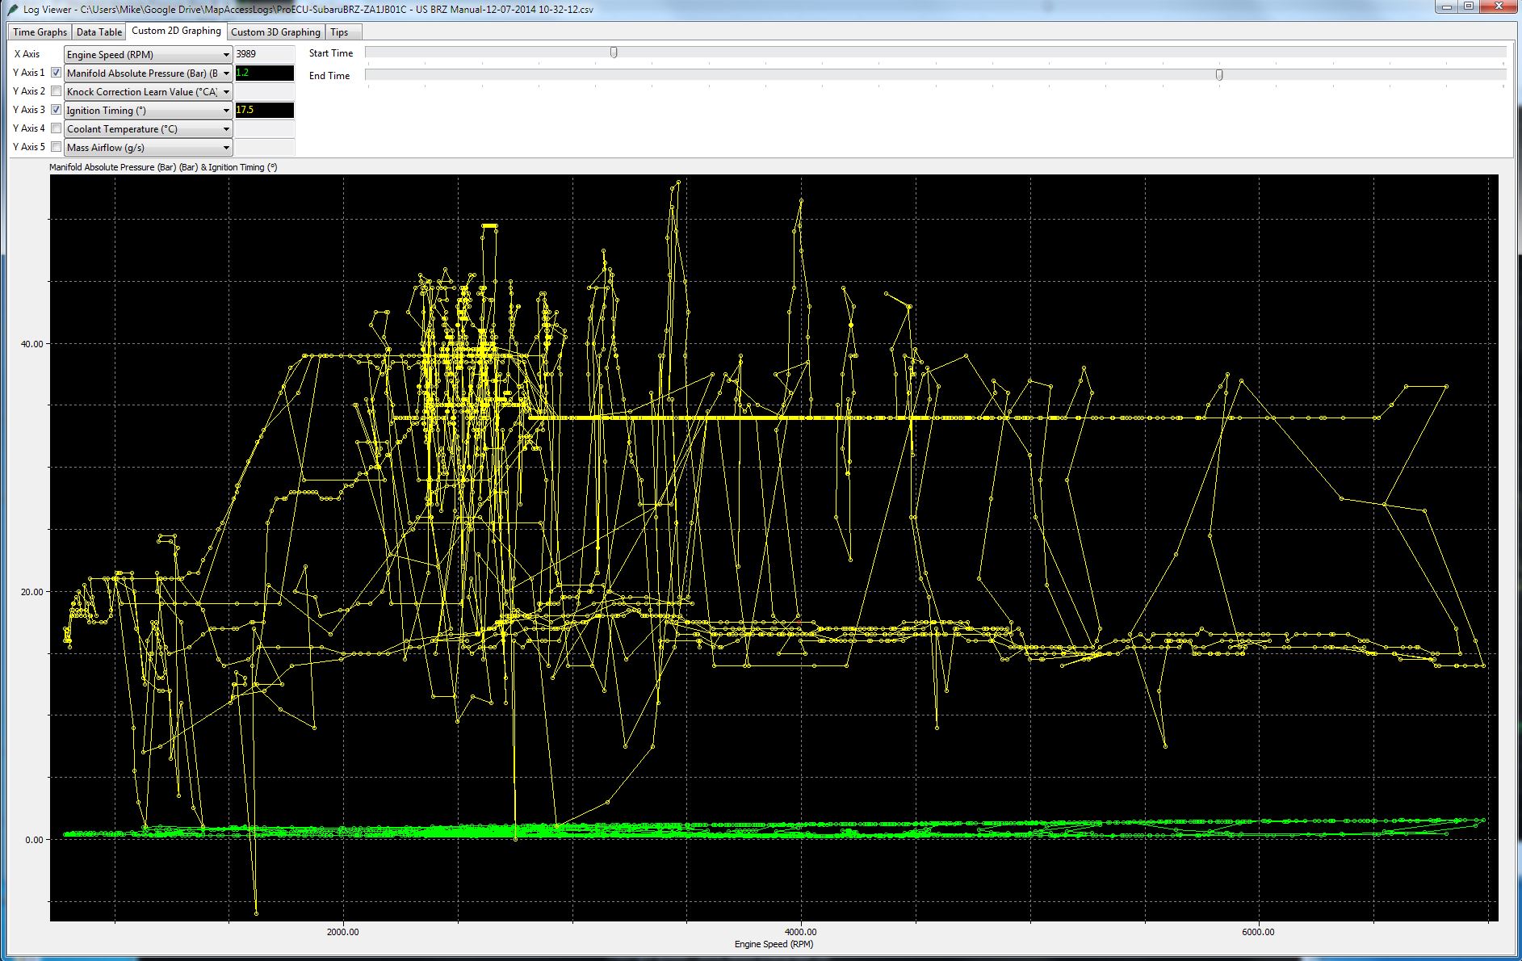Uncheck the Y Axis 1 checkbox

pyautogui.click(x=57, y=73)
